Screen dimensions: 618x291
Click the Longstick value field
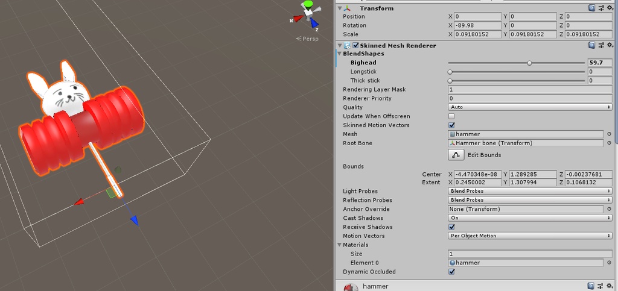[599, 72]
